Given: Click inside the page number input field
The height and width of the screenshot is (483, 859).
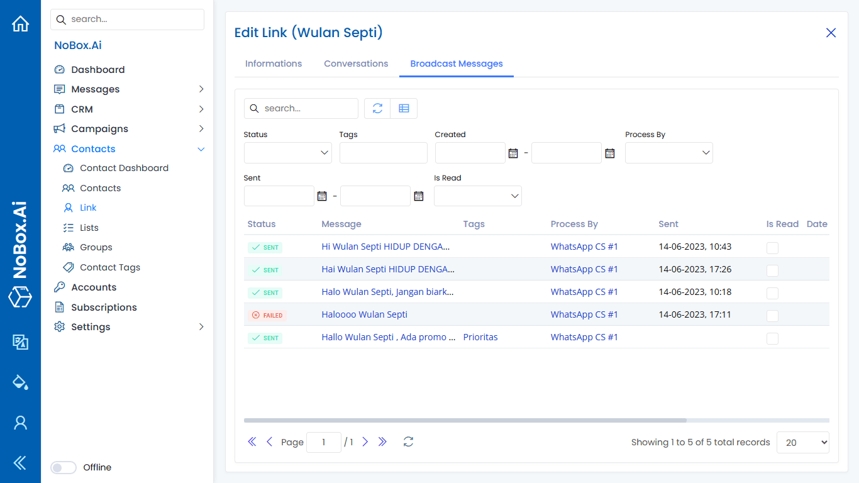Looking at the screenshot, I should [323, 442].
